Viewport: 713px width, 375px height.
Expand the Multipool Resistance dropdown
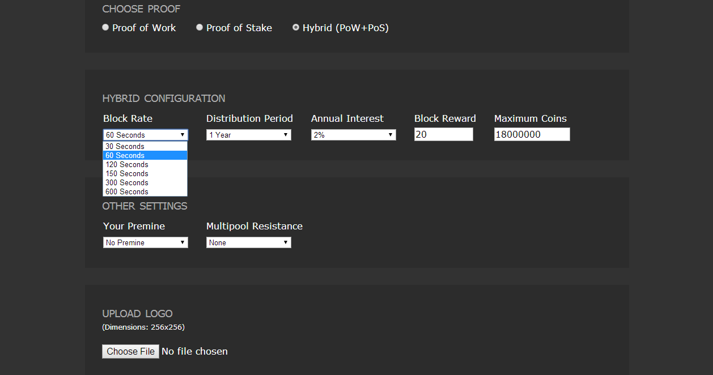[248, 242]
